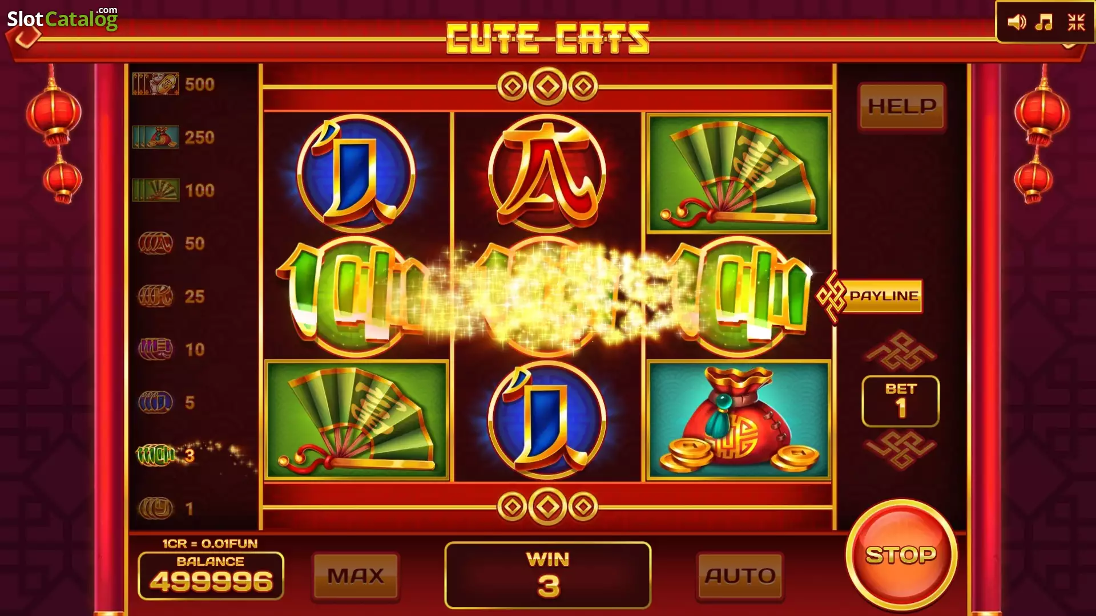Start AUTO play mode
The width and height of the screenshot is (1096, 616).
tap(740, 576)
